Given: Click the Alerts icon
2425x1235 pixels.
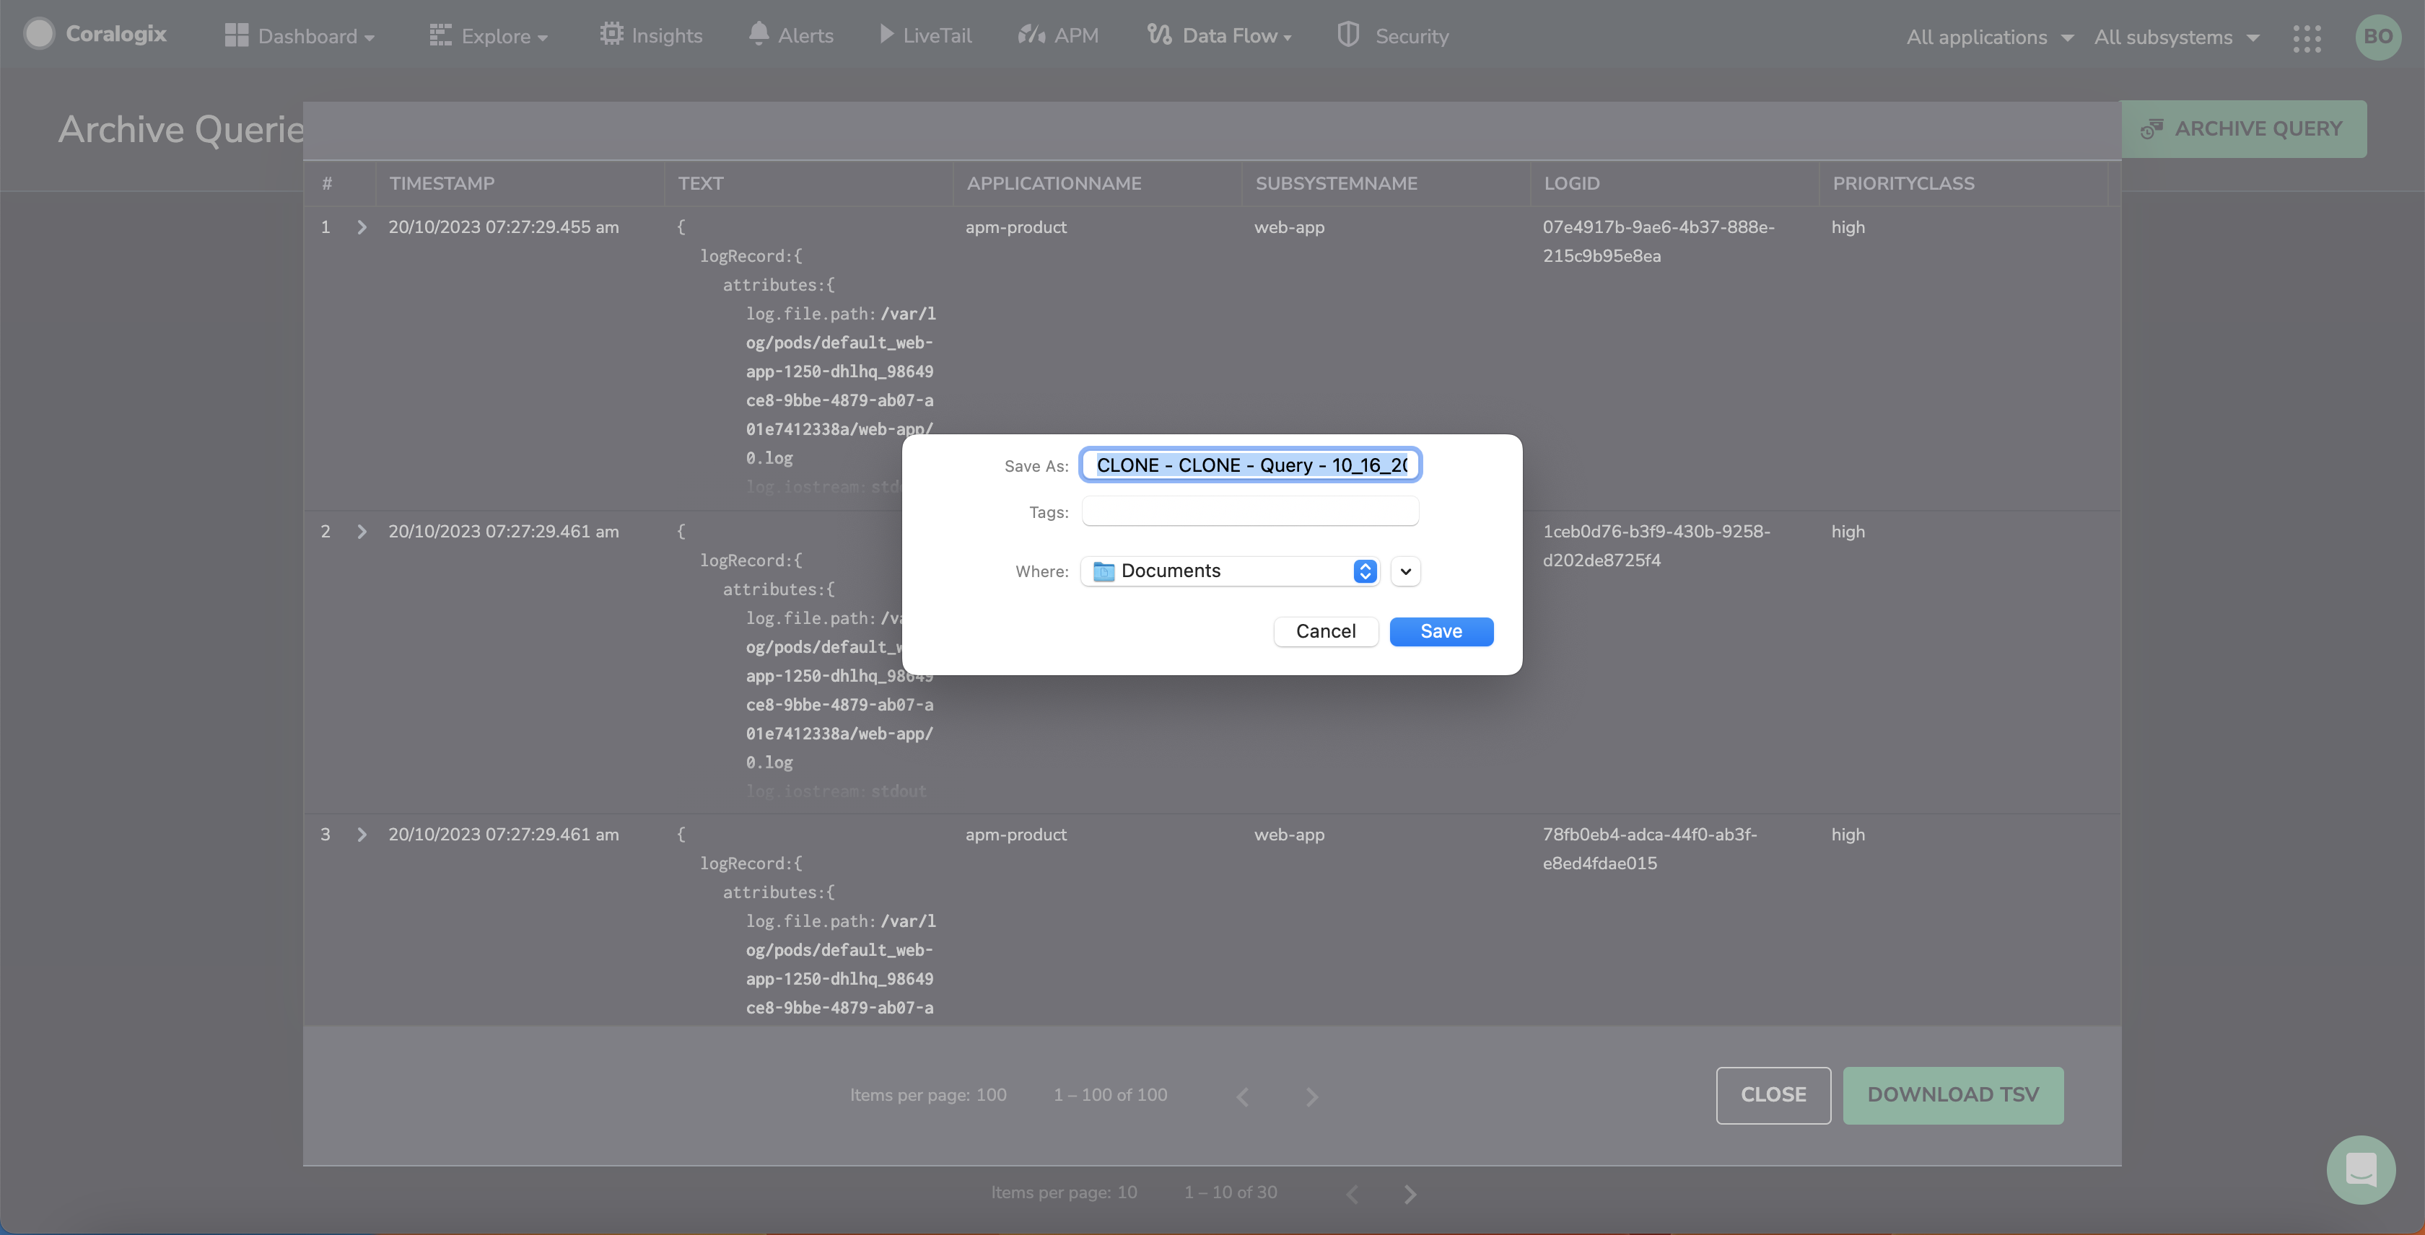Looking at the screenshot, I should 791,36.
